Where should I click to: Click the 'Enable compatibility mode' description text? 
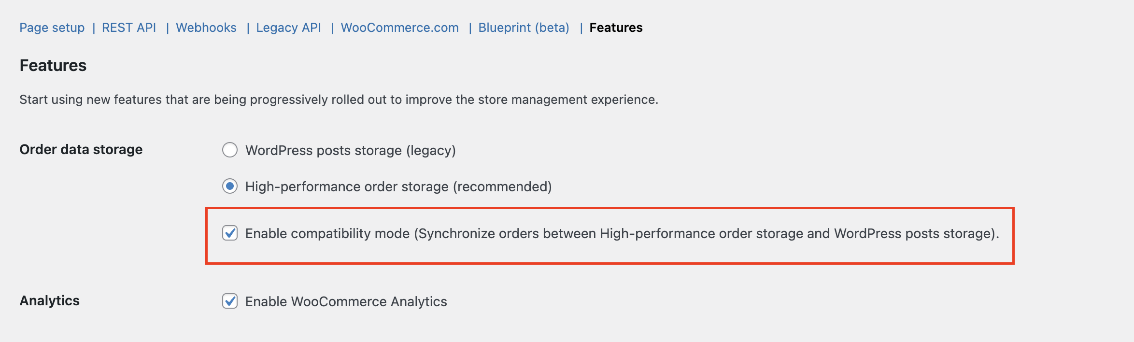click(x=622, y=233)
